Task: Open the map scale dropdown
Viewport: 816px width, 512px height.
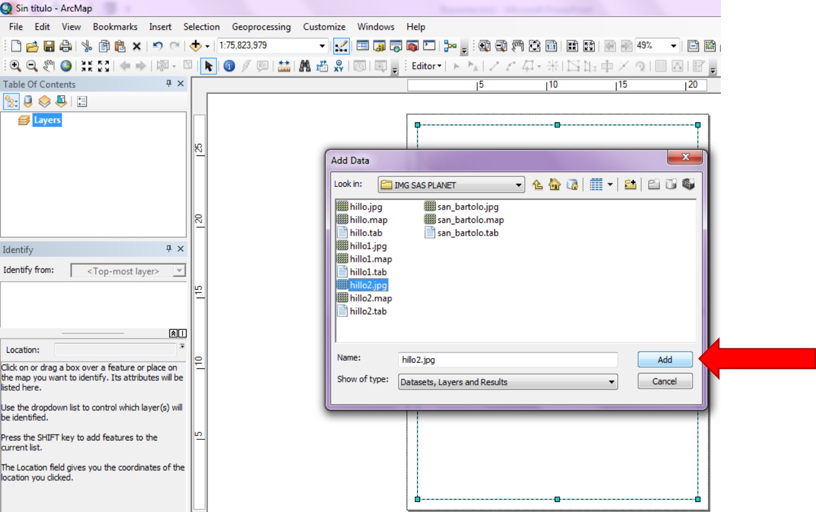Action: click(x=322, y=46)
